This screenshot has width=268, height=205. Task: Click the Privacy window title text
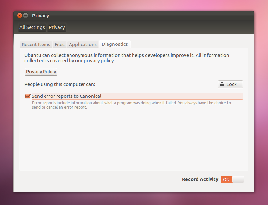click(41, 16)
